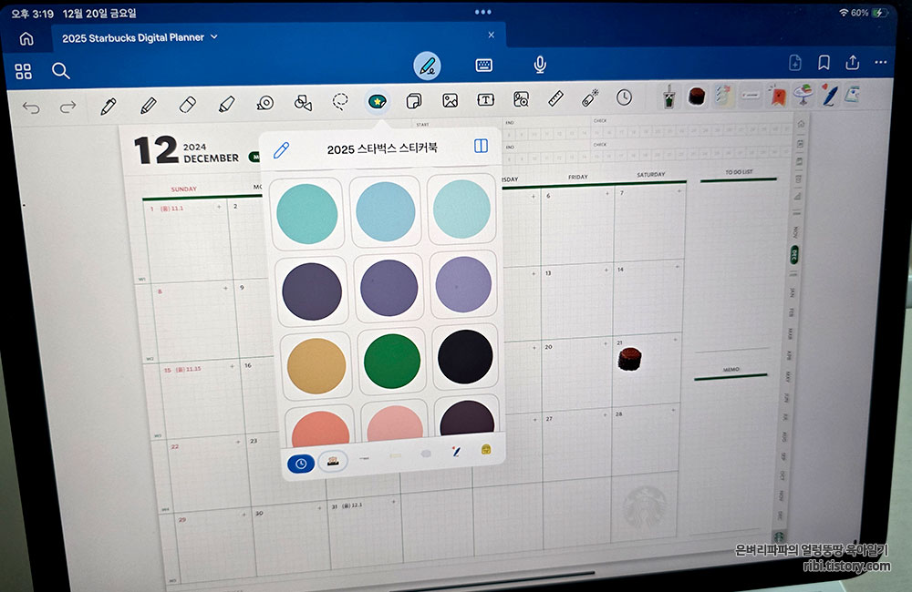The image size is (912, 592).
Task: Select the Tape tool
Action: coord(265,104)
